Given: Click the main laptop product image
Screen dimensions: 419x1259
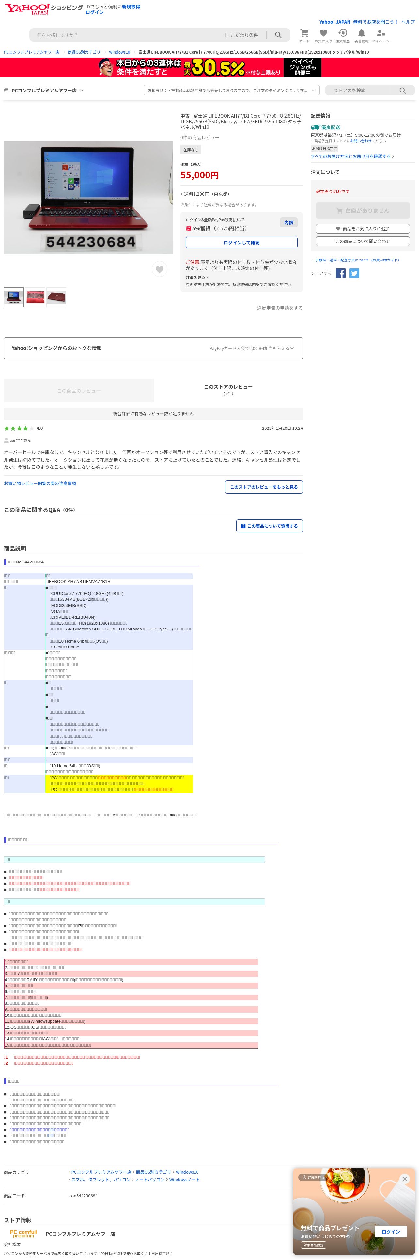Looking at the screenshot, I should point(88,197).
